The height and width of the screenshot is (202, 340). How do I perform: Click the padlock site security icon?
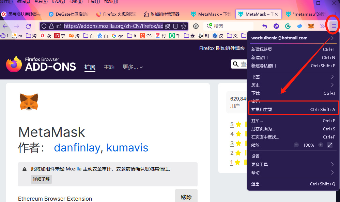[x=51, y=26]
